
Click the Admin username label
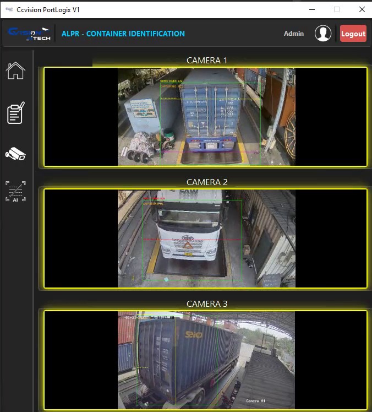pos(294,34)
